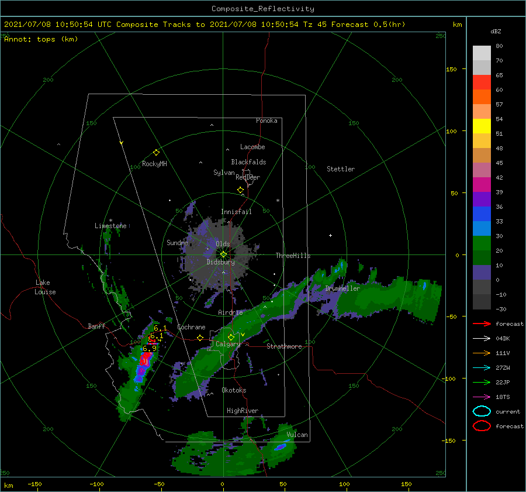This screenshot has height=492, width=526.
Task: Select the red forecast ellipse symbol
Action: coord(482,426)
